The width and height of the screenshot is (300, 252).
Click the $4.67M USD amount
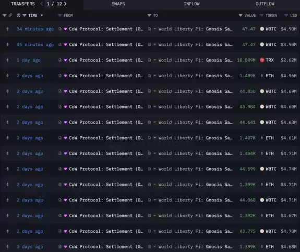[x=289, y=215]
